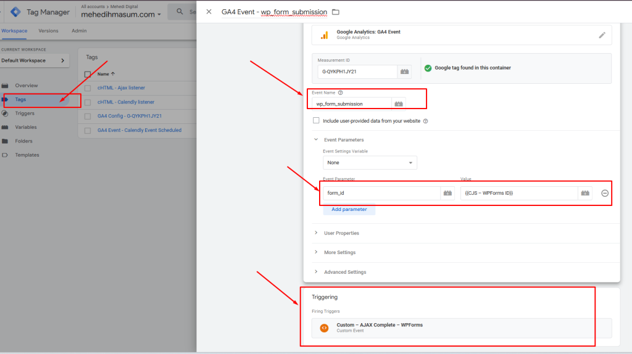Click the Measurement ID input field
632x354 pixels.
pos(357,72)
